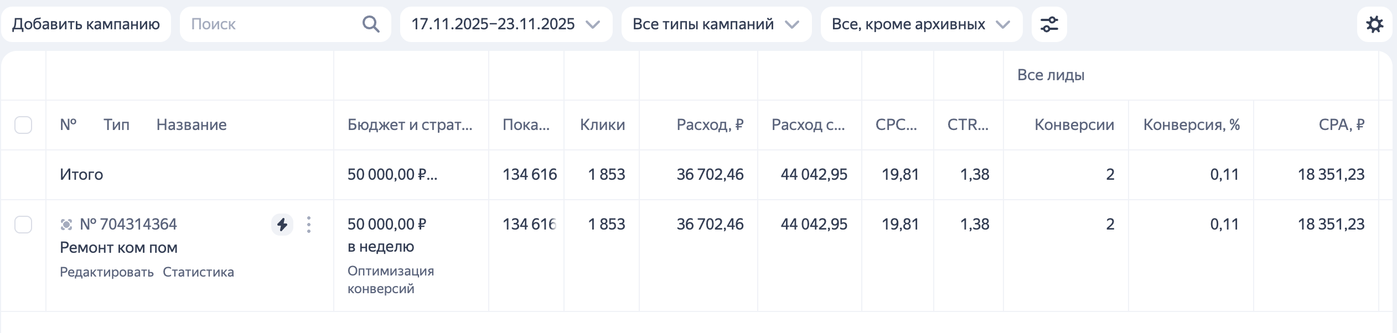Expand the Все типы кампаний dropdown
The height and width of the screenshot is (333, 1397).
[717, 24]
